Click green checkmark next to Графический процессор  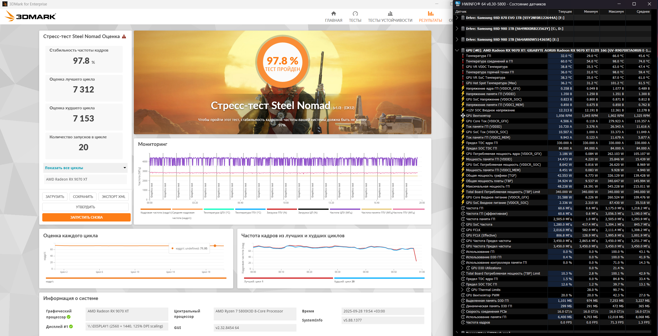pyautogui.click(x=69, y=317)
